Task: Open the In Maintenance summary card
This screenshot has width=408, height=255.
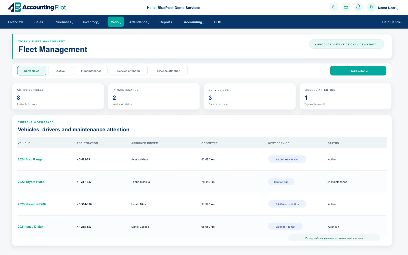Action: click(x=154, y=97)
